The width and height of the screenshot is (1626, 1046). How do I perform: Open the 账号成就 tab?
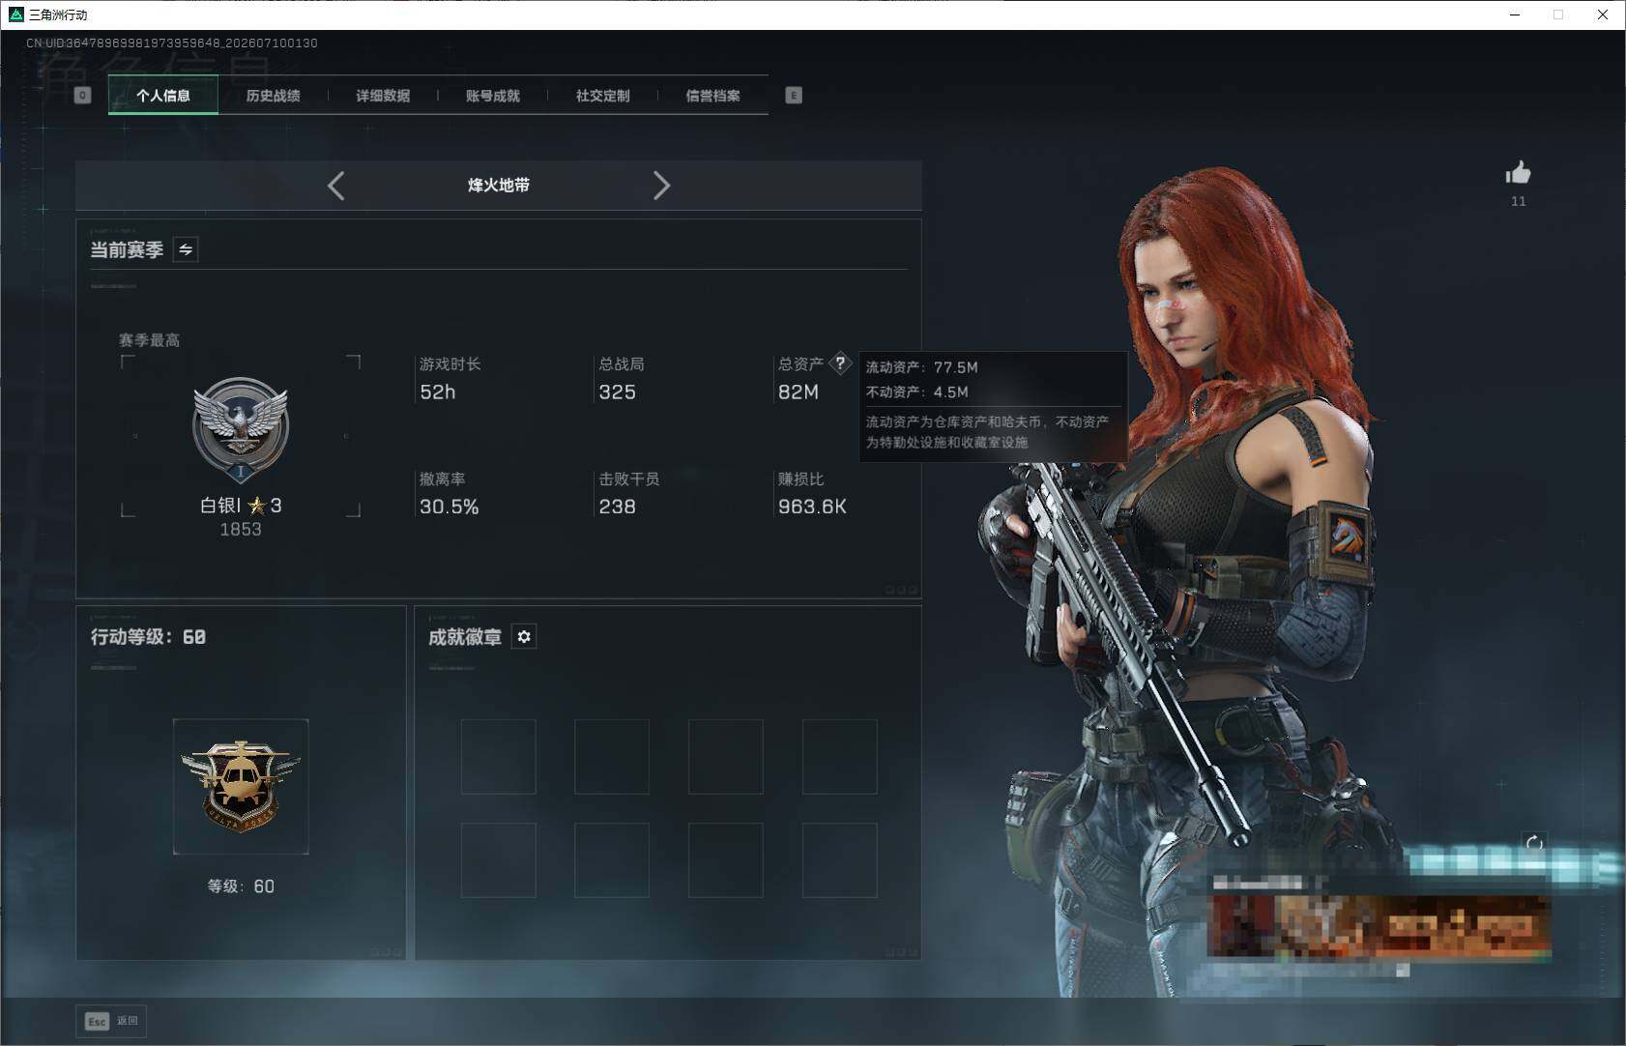pyautogui.click(x=493, y=95)
